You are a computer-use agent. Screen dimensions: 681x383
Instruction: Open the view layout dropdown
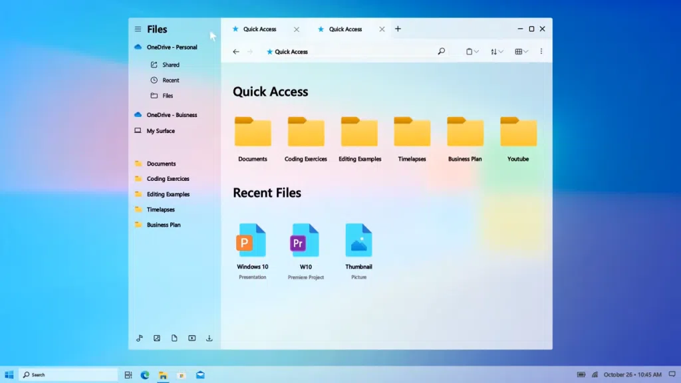[521, 51]
